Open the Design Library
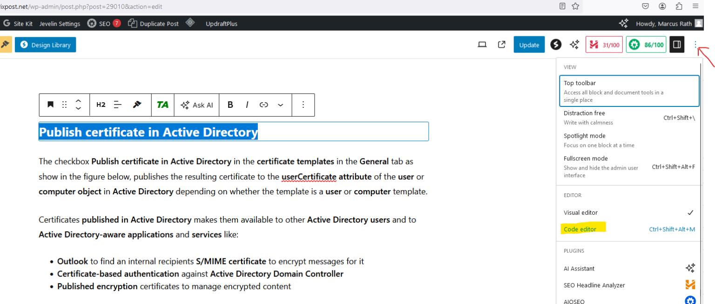715x304 pixels. [45, 44]
